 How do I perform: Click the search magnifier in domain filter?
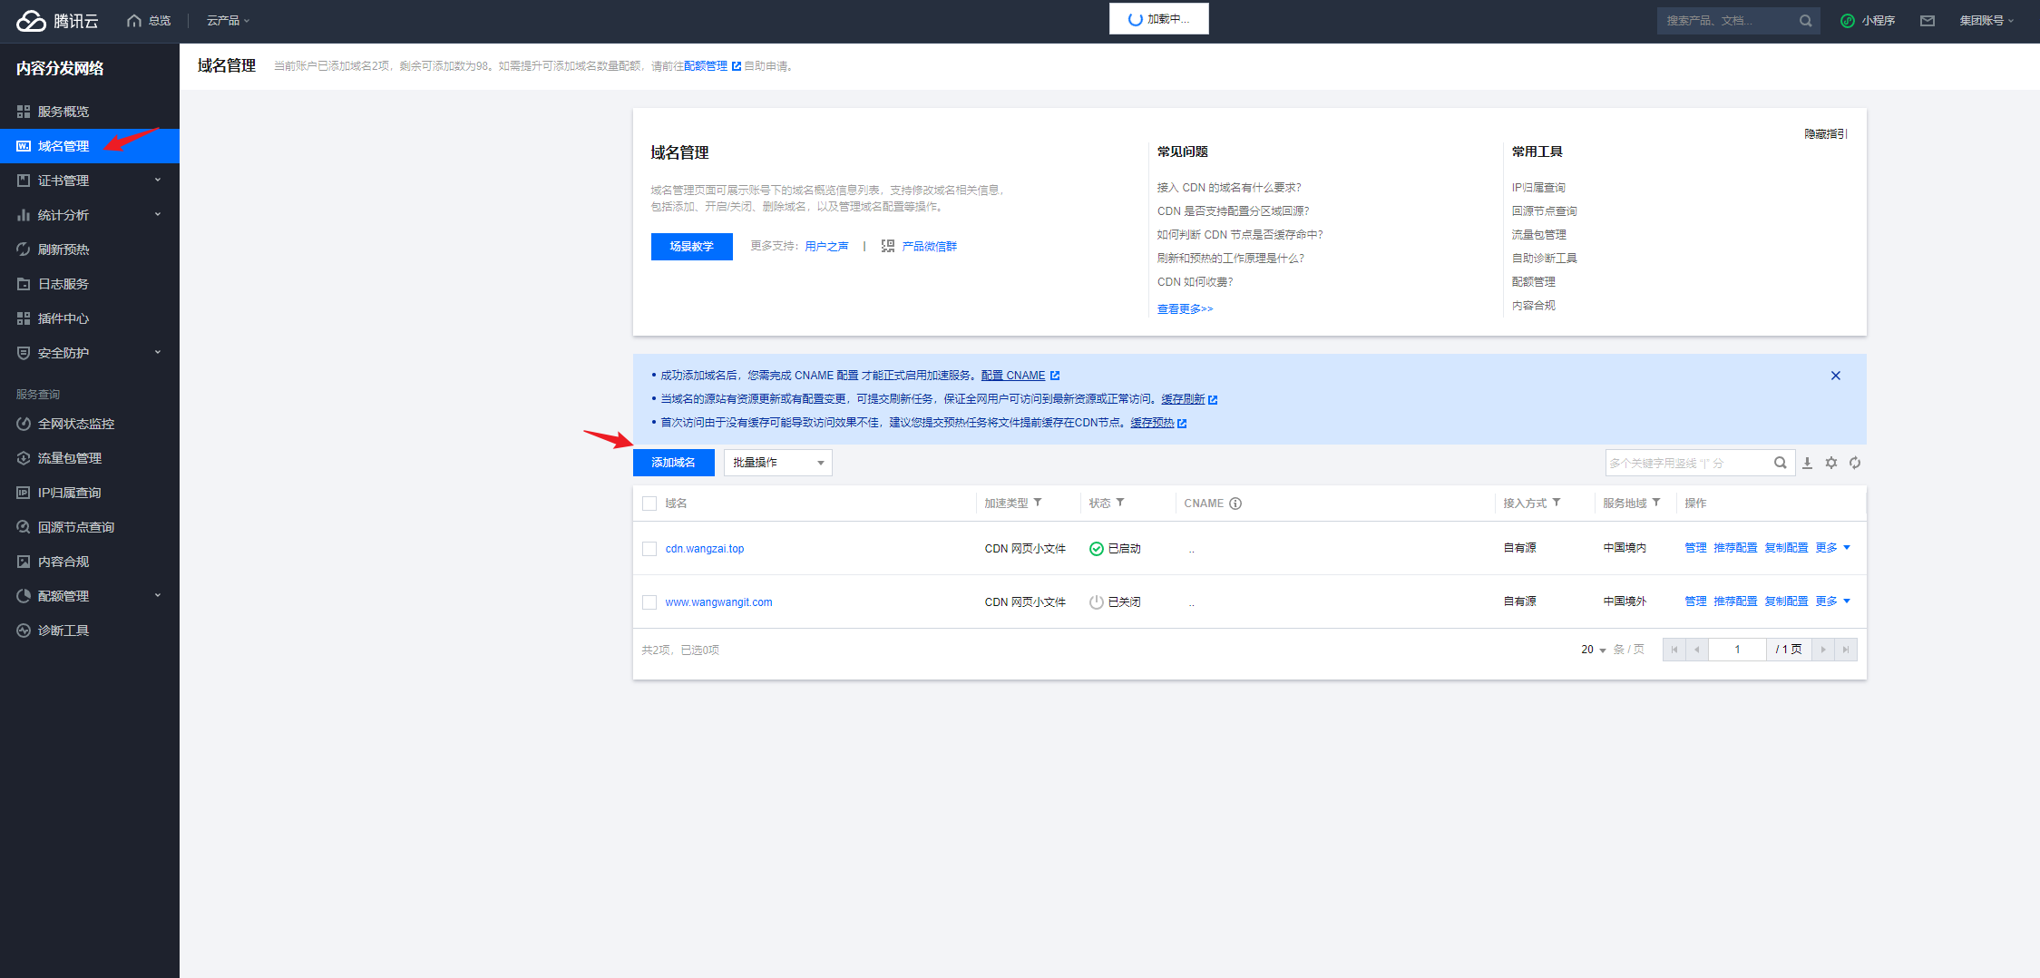click(1780, 463)
